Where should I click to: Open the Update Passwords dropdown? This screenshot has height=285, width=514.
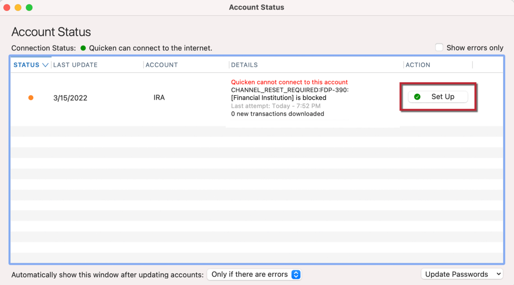[x=462, y=274]
